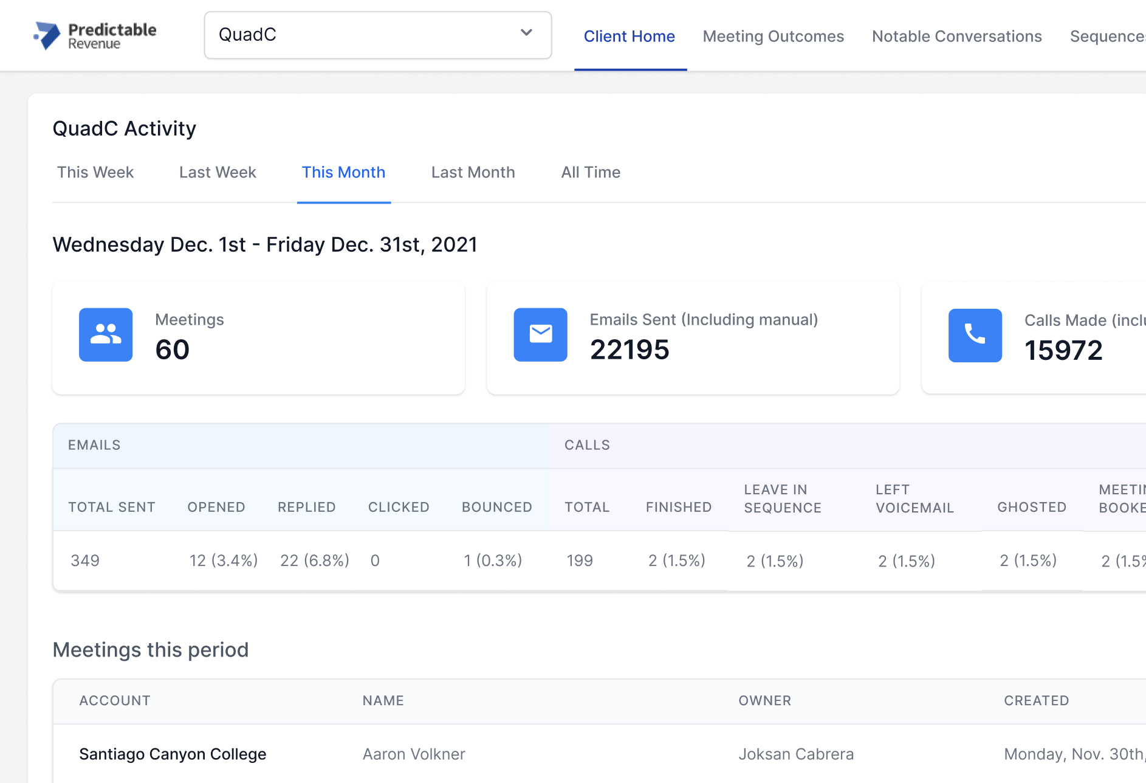Screen dimensions: 1146x783
Task: Expand client selector chevron arrow
Action: tap(526, 33)
